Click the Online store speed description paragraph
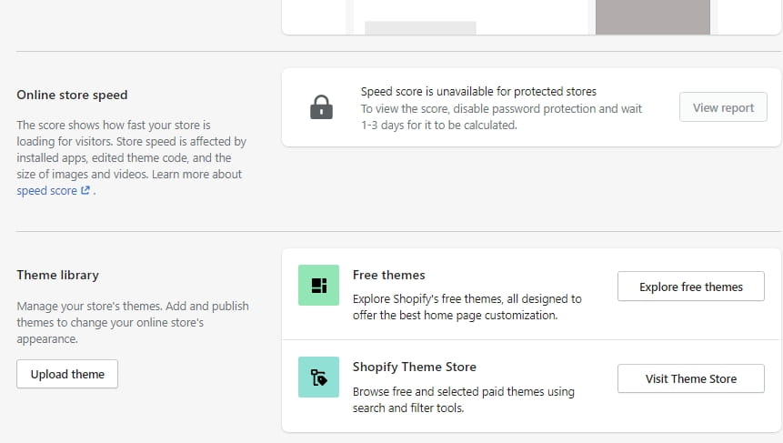This screenshot has width=783, height=443. pyautogui.click(x=131, y=149)
